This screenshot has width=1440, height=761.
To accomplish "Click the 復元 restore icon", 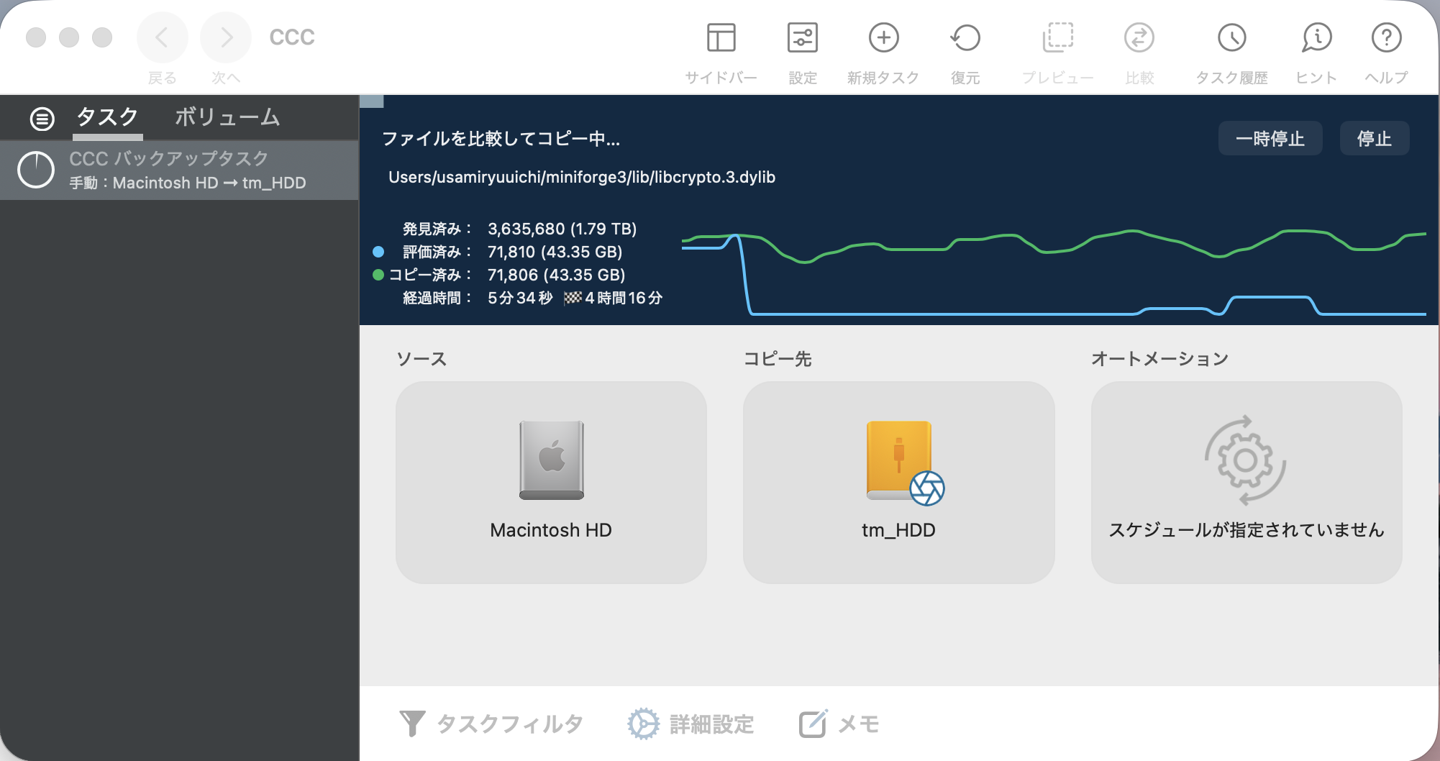I will tap(965, 39).
